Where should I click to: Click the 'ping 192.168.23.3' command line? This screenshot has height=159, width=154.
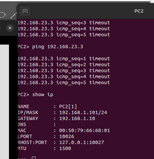coord(50,47)
